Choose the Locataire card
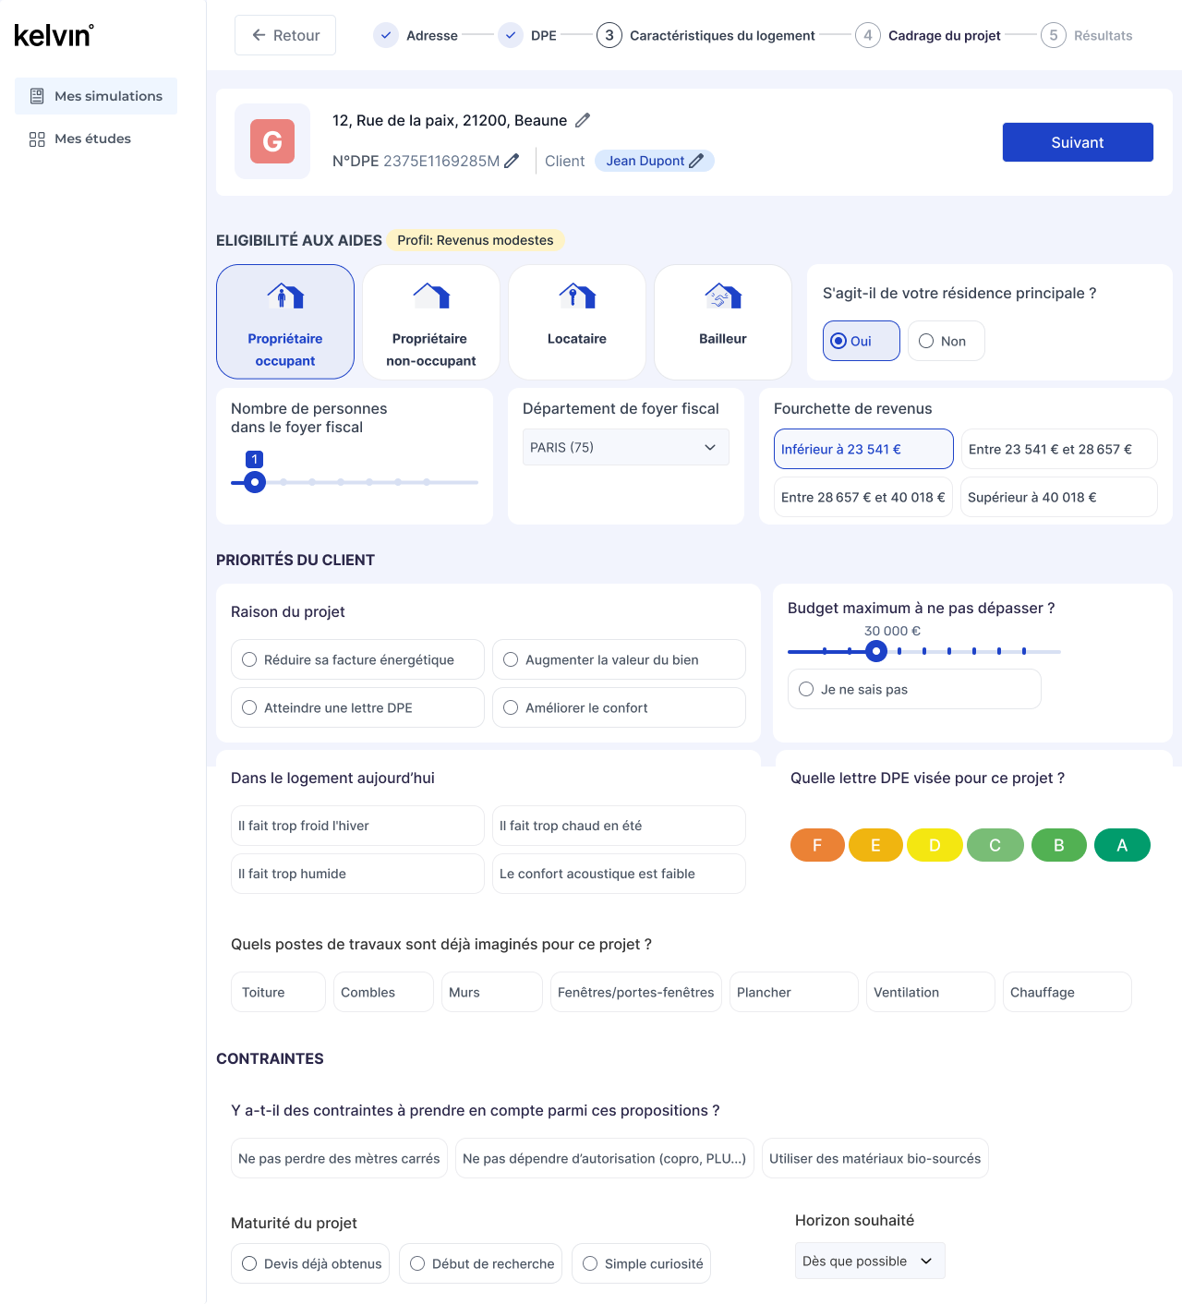Image resolution: width=1182 pixels, height=1304 pixels. tap(577, 321)
